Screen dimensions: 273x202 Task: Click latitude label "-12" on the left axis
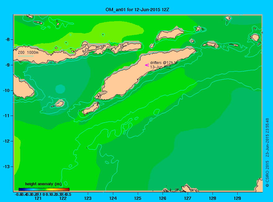click(x=6, y=141)
